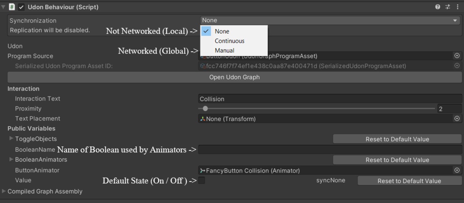Click the component preset sliders icon

(448, 7)
